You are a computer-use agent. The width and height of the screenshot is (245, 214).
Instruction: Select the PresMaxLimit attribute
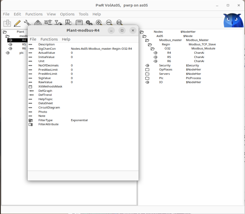coord(48,70)
